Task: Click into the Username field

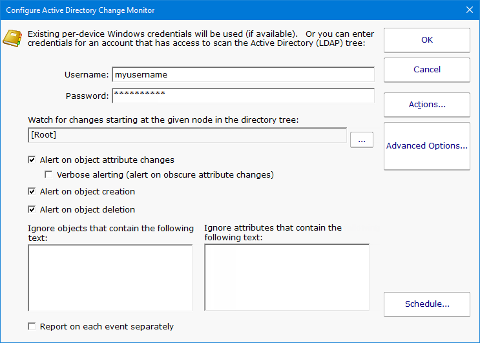Action: tap(243, 75)
